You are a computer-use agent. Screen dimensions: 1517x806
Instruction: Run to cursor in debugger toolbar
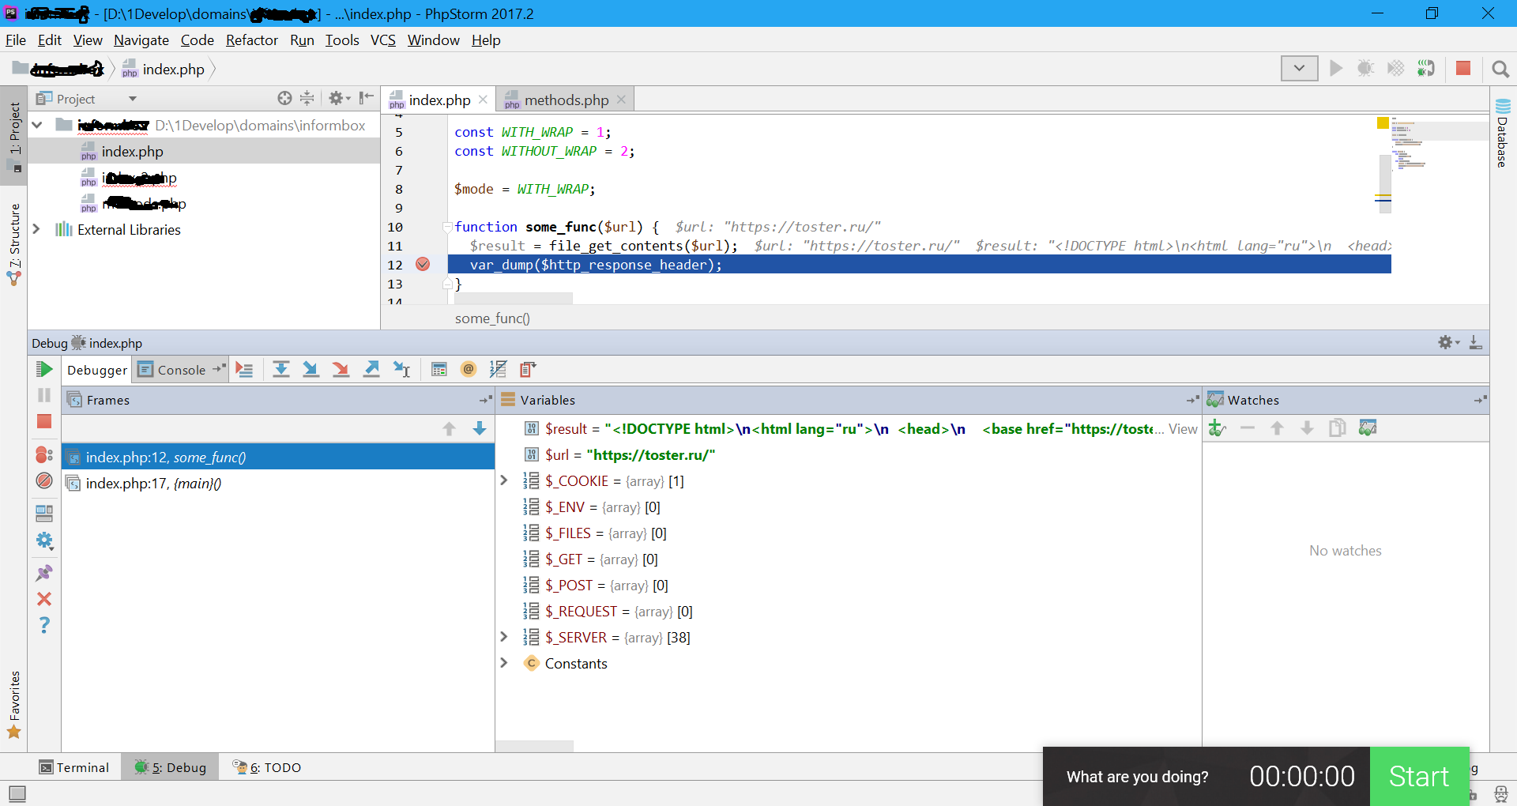point(402,369)
